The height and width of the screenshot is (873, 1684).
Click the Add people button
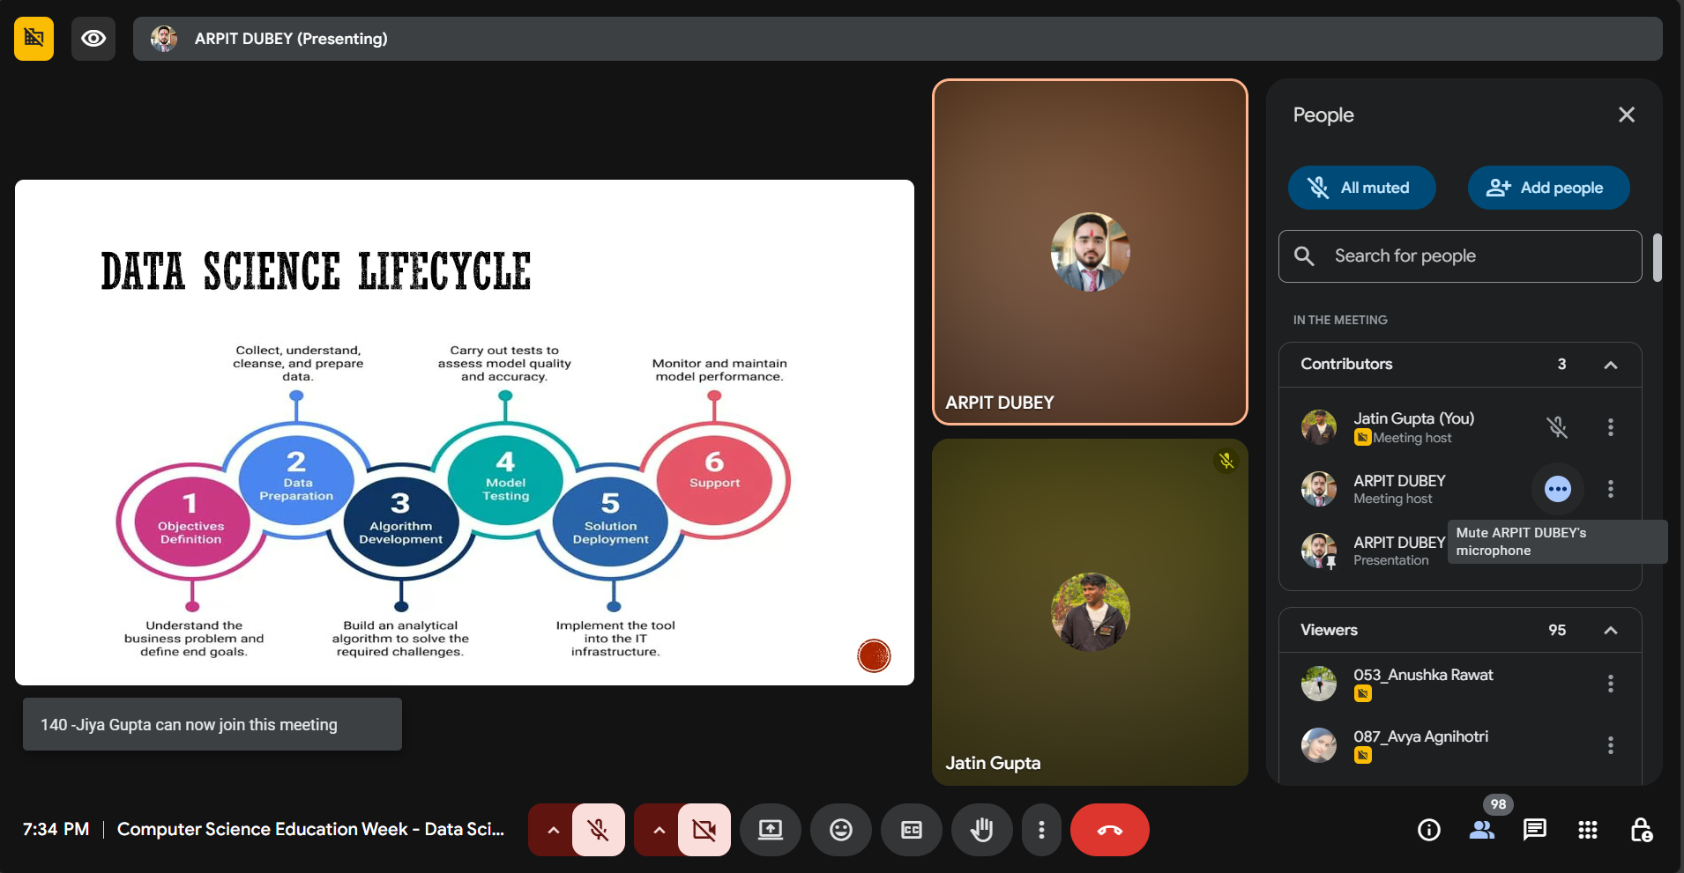(1548, 188)
